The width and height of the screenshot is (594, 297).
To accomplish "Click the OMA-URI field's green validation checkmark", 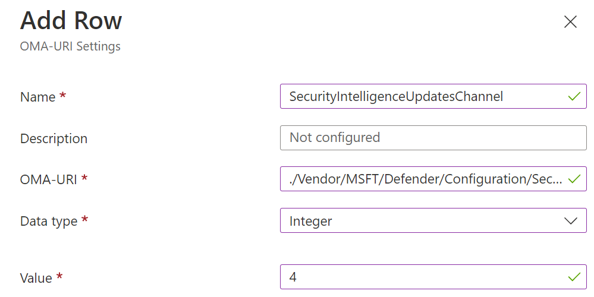I will coord(574,179).
